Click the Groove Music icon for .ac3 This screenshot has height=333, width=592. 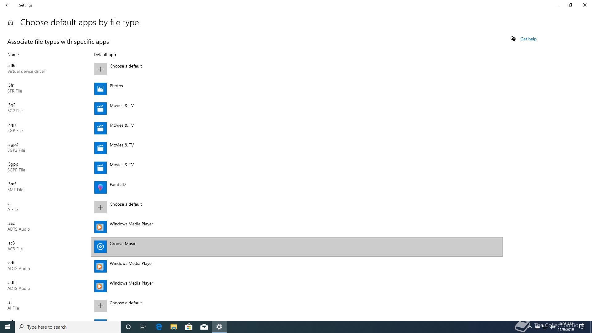[100, 247]
